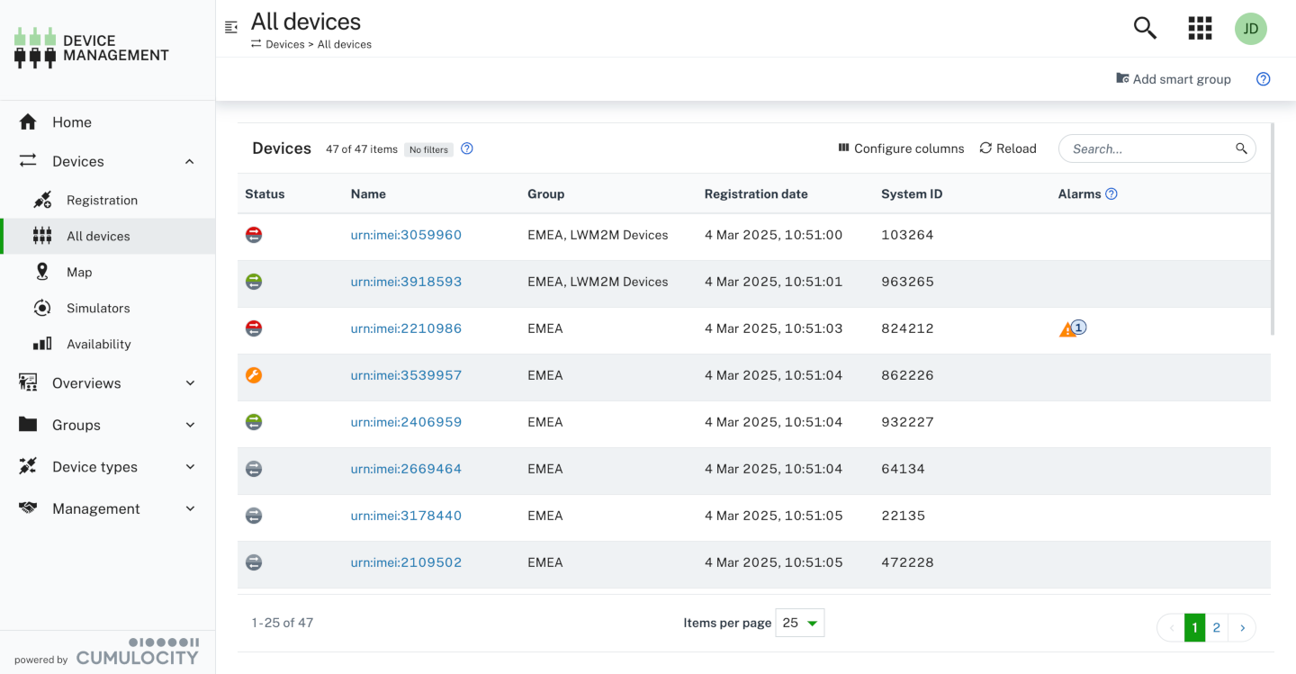Click the magnifier search icon in header
The image size is (1296, 674).
(1145, 28)
